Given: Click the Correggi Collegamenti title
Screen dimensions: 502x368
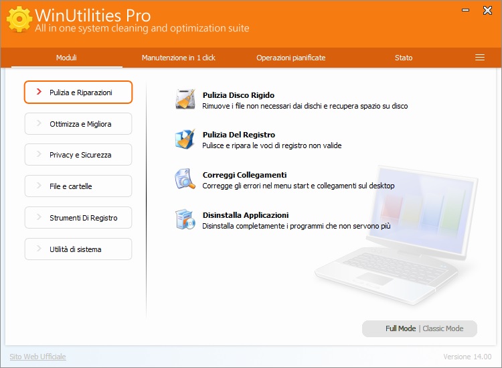Looking at the screenshot, I should [244, 175].
